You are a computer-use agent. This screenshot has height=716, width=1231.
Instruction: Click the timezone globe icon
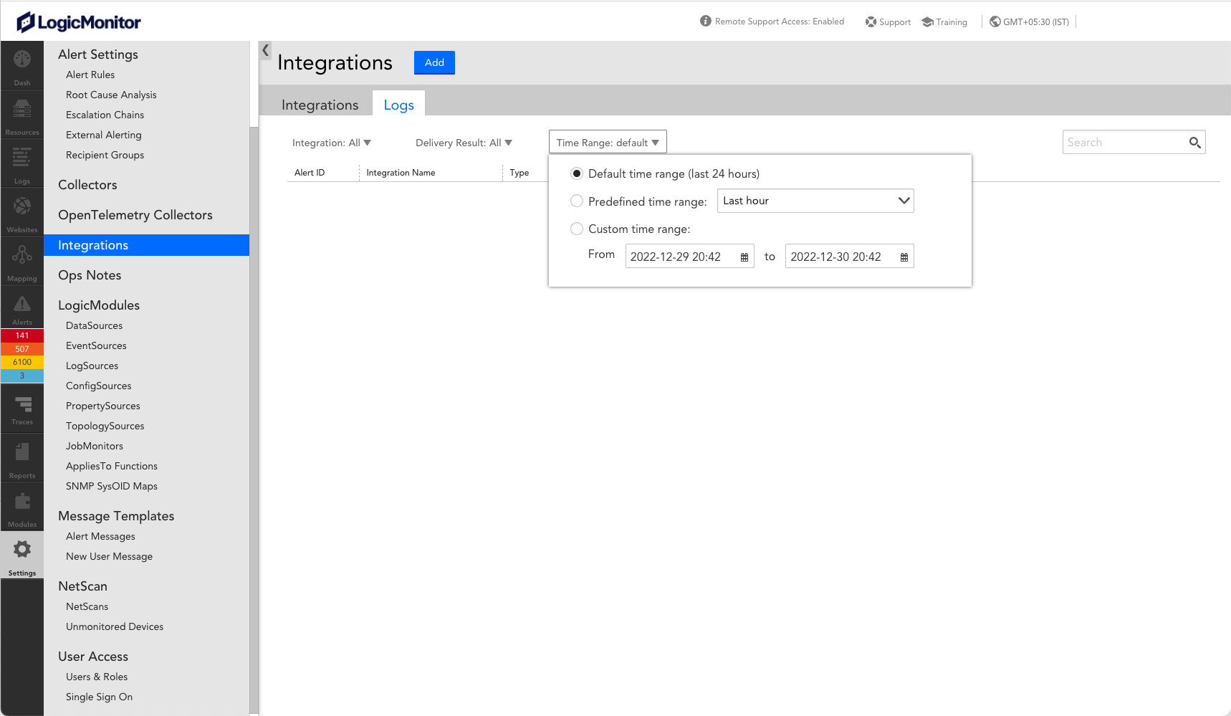[x=995, y=22]
